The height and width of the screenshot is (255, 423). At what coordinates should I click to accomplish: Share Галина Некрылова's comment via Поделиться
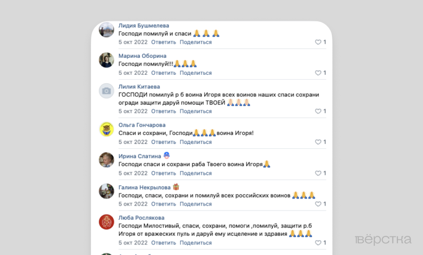click(195, 204)
